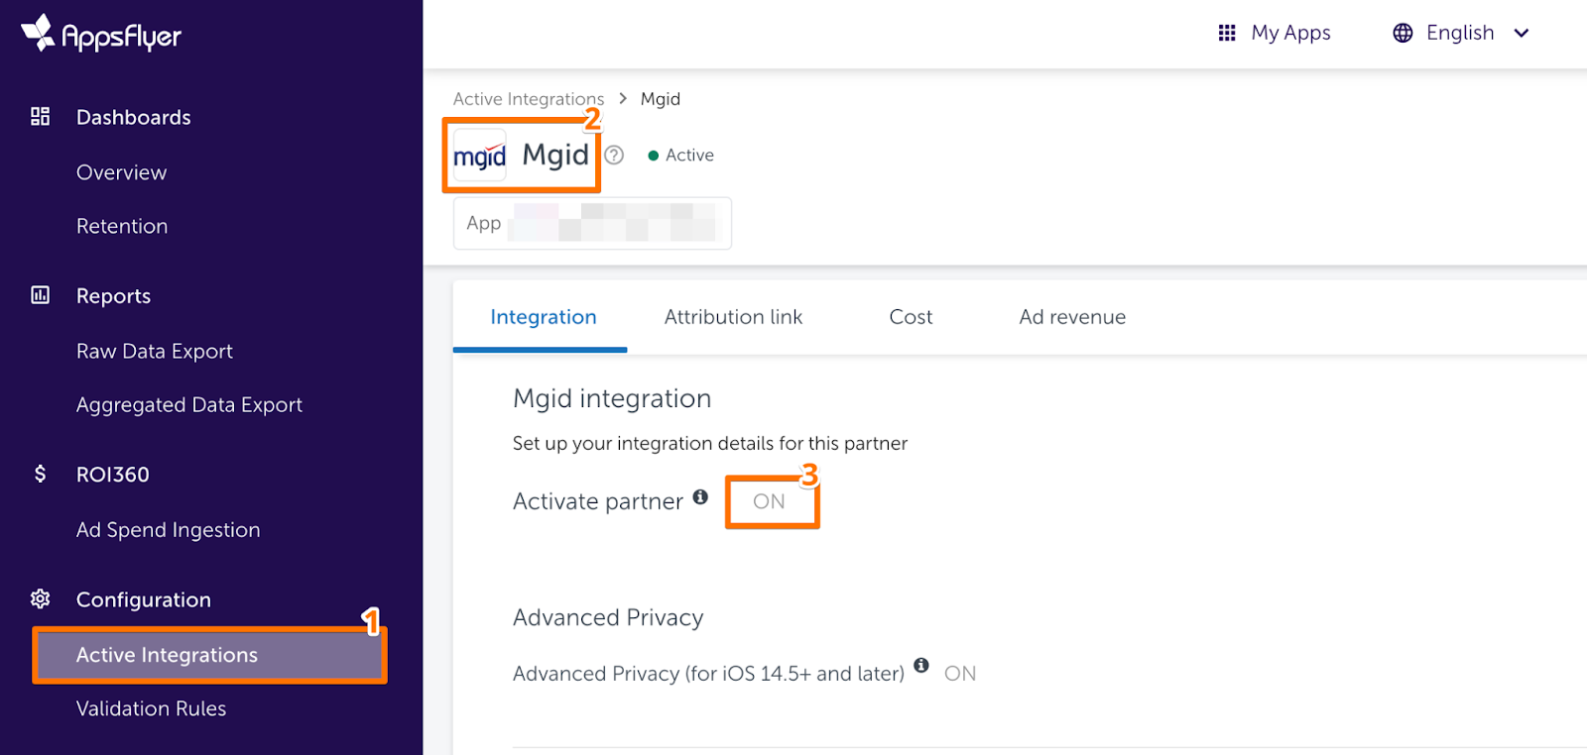Go to Active Integrations breadcrumb link

[x=529, y=99]
